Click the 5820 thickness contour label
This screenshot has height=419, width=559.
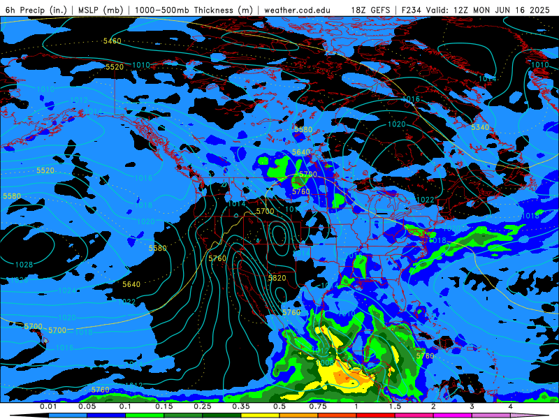click(277, 278)
